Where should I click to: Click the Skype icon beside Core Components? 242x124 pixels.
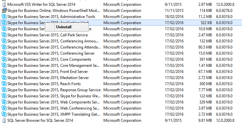(4, 59)
